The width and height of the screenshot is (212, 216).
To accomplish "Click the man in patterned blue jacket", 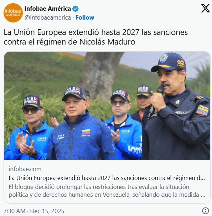I will click(x=81, y=123).
